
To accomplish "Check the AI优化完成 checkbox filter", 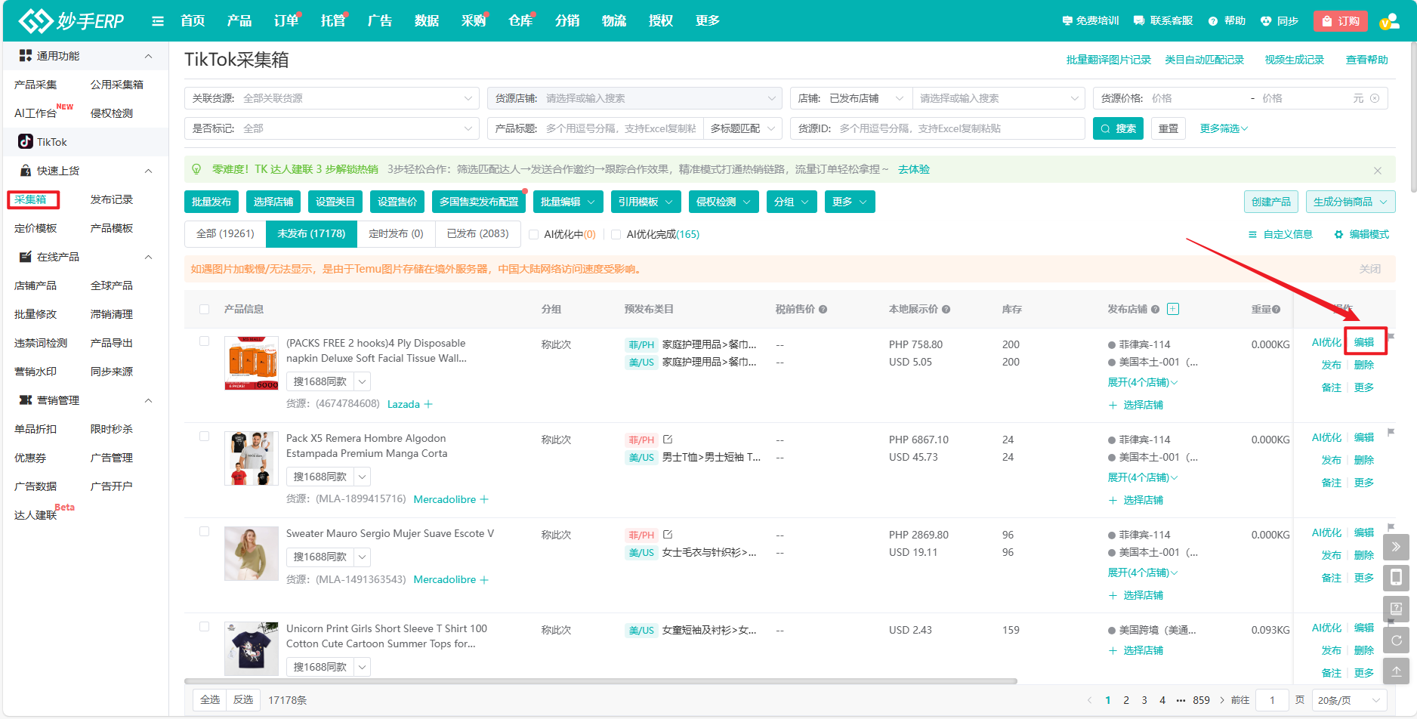I will click(x=616, y=235).
